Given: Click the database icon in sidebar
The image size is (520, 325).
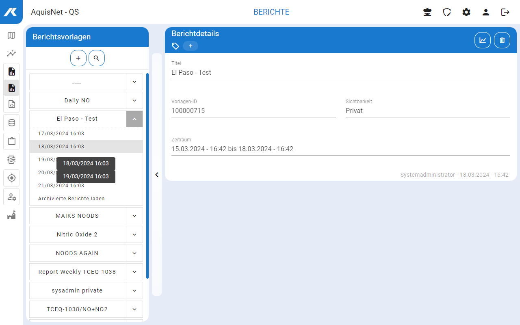Looking at the screenshot, I should point(11,123).
